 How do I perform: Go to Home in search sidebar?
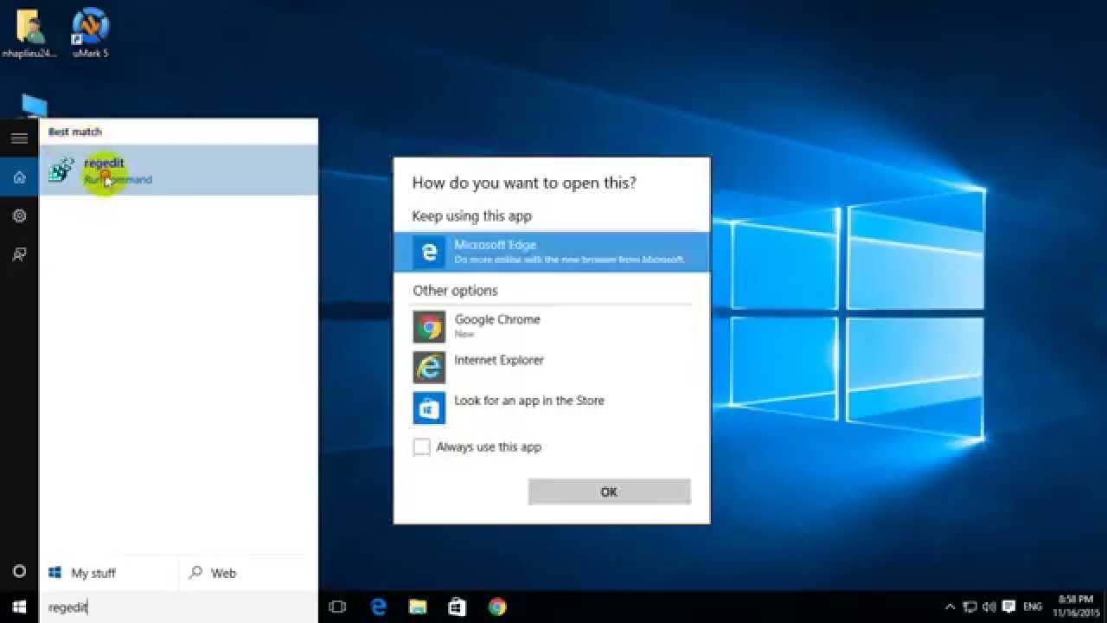(x=19, y=177)
